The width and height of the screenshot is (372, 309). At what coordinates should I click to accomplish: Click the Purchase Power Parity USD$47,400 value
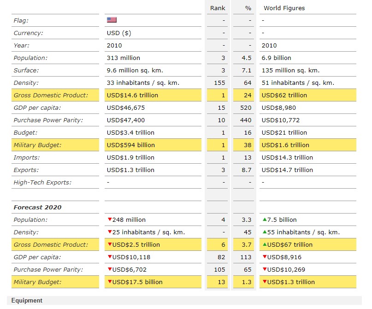pyautogui.click(x=124, y=120)
